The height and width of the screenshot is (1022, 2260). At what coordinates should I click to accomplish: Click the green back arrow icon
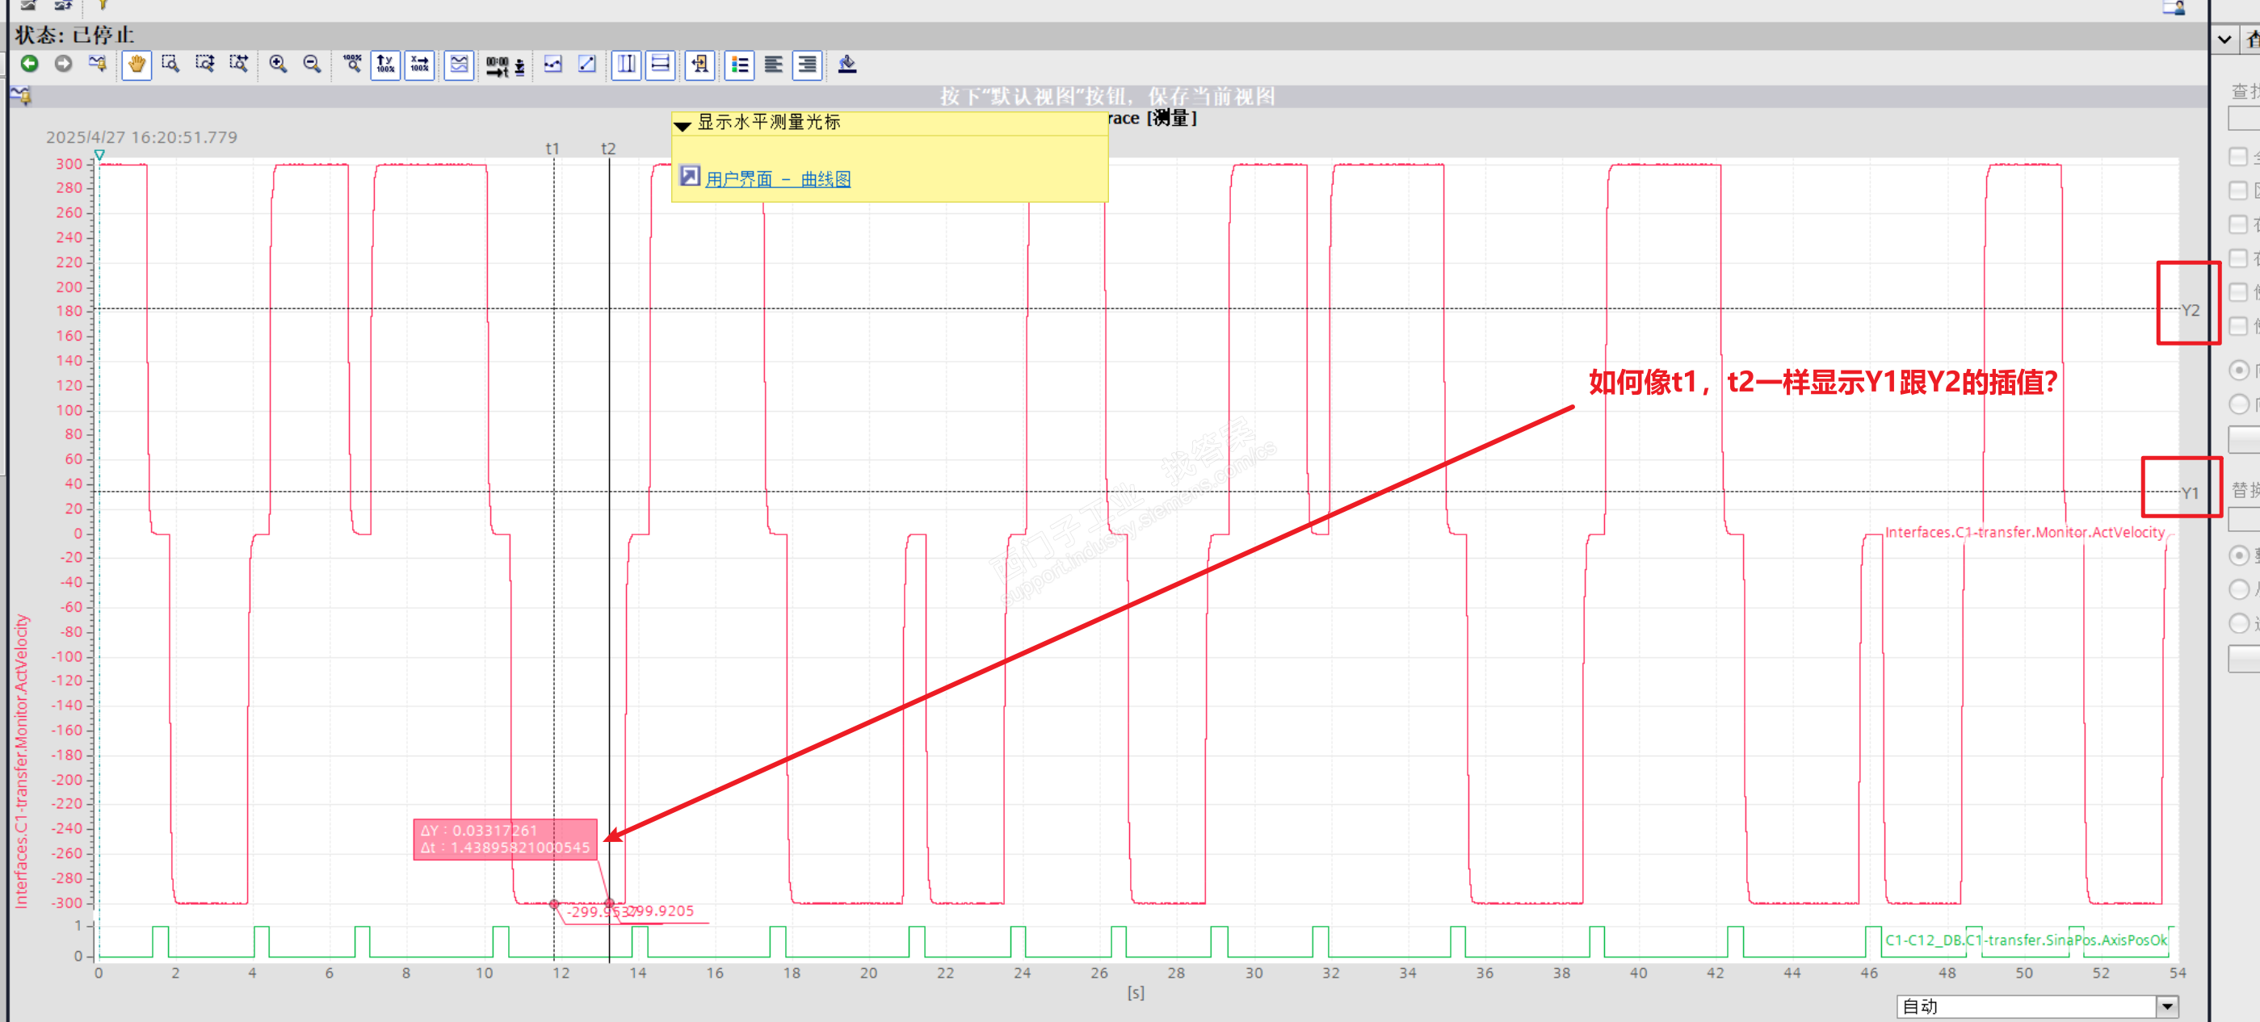pyautogui.click(x=29, y=64)
